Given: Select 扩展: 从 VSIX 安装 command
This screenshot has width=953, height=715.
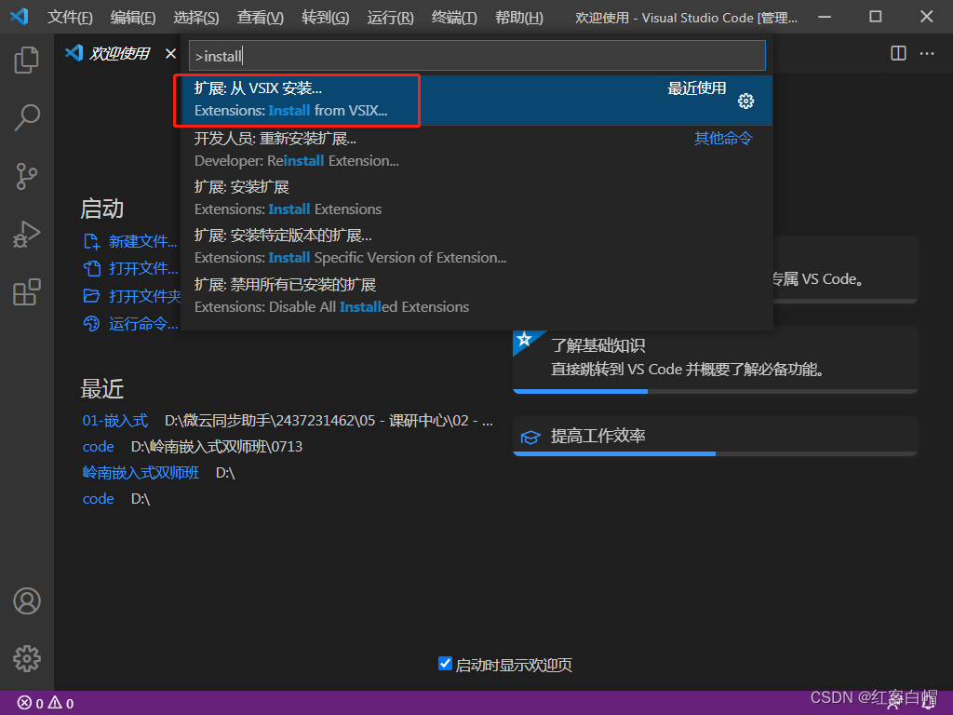Looking at the screenshot, I should (x=477, y=100).
